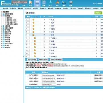The height and width of the screenshot is (103, 103).
Task: Open the 栏目 folder icon in top bar
Action: pos(37,2)
